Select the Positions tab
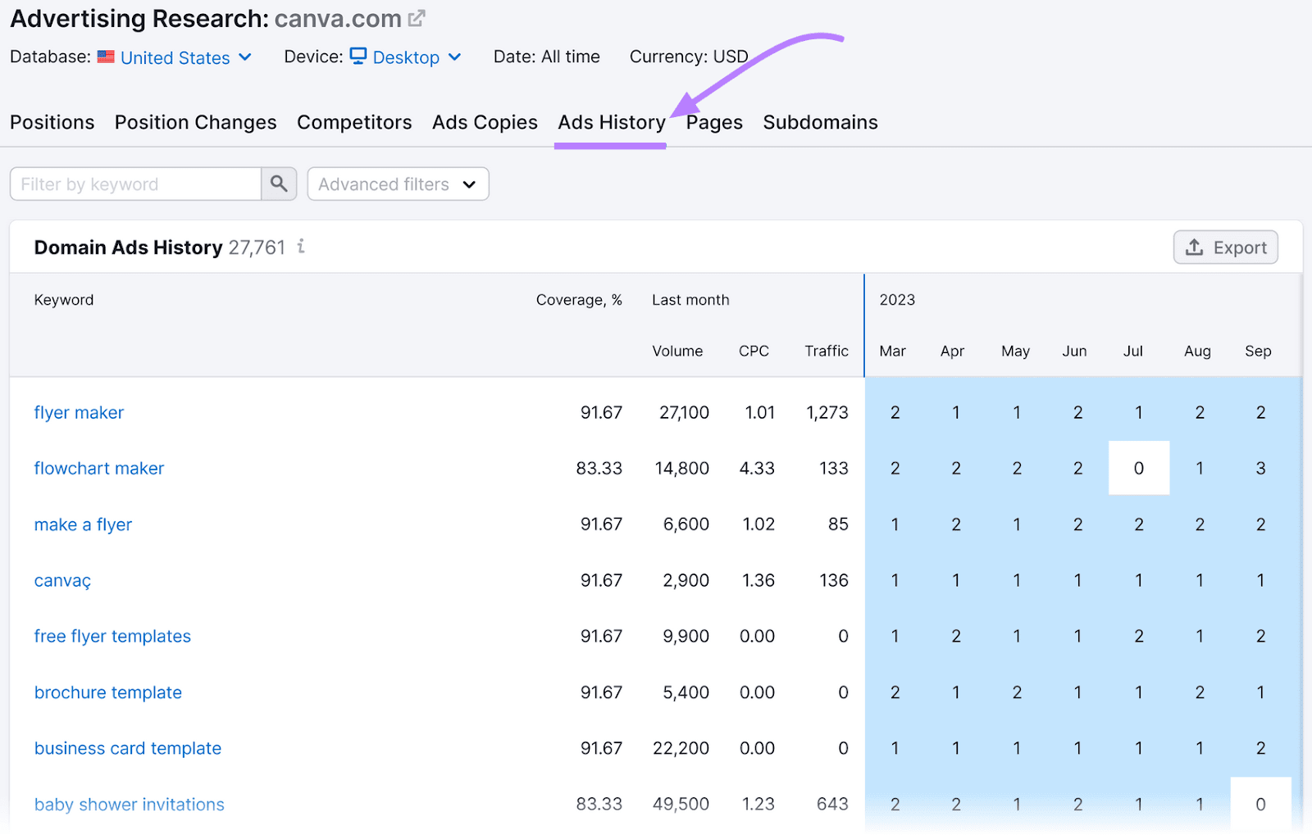Viewport: 1312px width, 835px height. 52,122
